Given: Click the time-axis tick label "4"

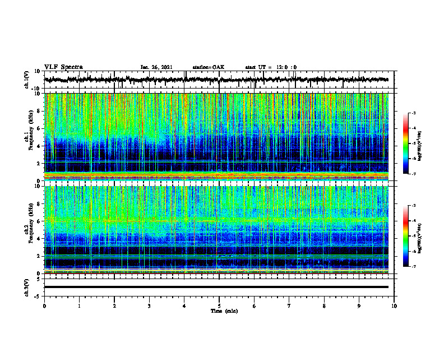Looking at the screenshot, I should click(x=184, y=306).
